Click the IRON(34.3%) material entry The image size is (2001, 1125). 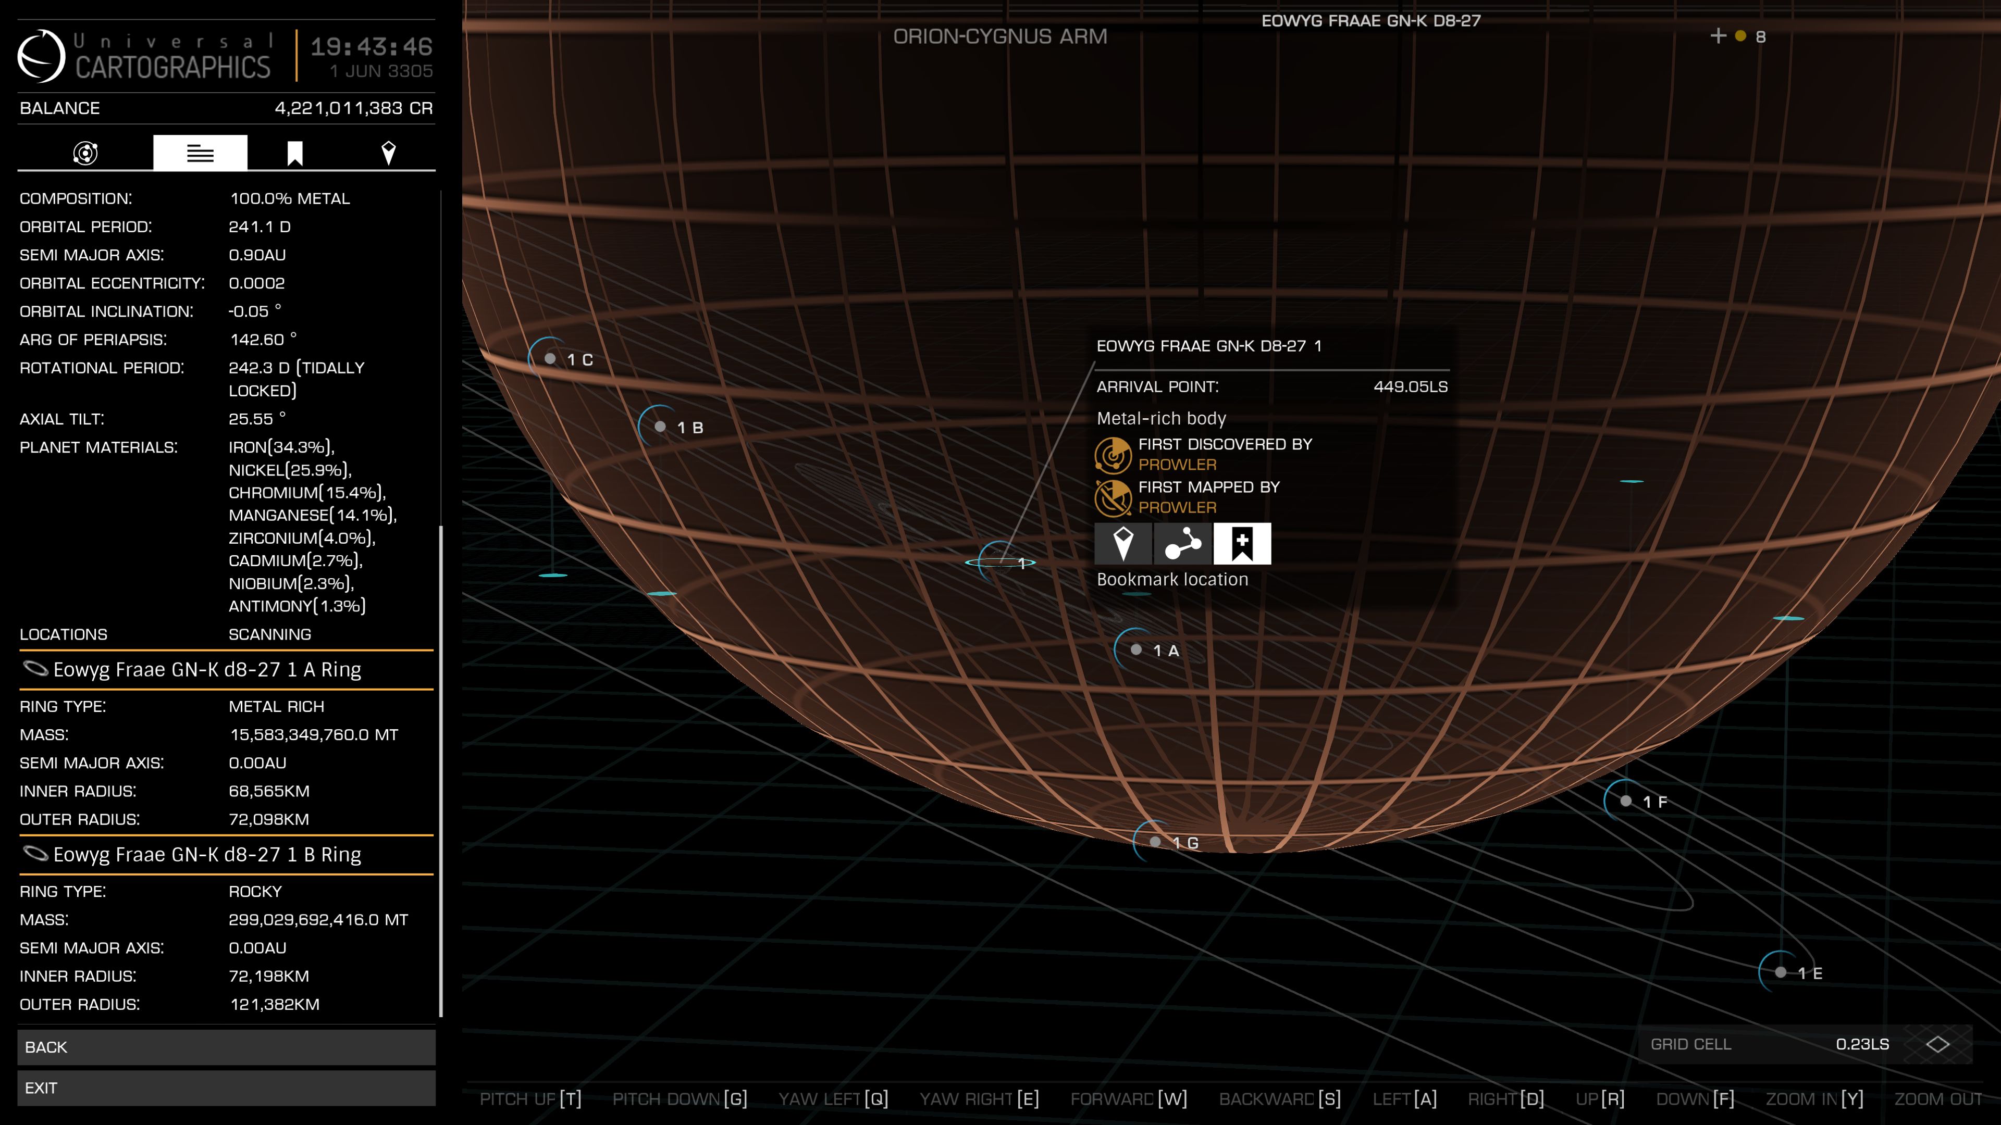click(x=282, y=447)
